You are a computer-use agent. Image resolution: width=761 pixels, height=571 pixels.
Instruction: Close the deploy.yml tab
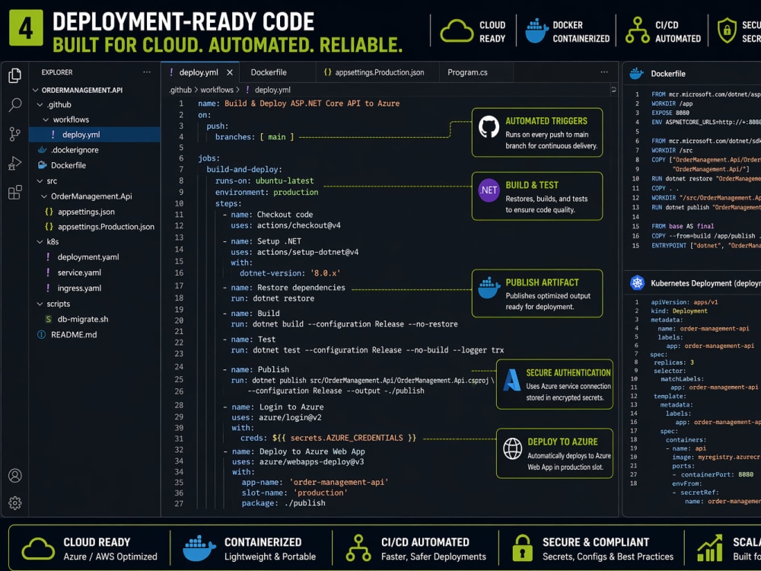230,72
